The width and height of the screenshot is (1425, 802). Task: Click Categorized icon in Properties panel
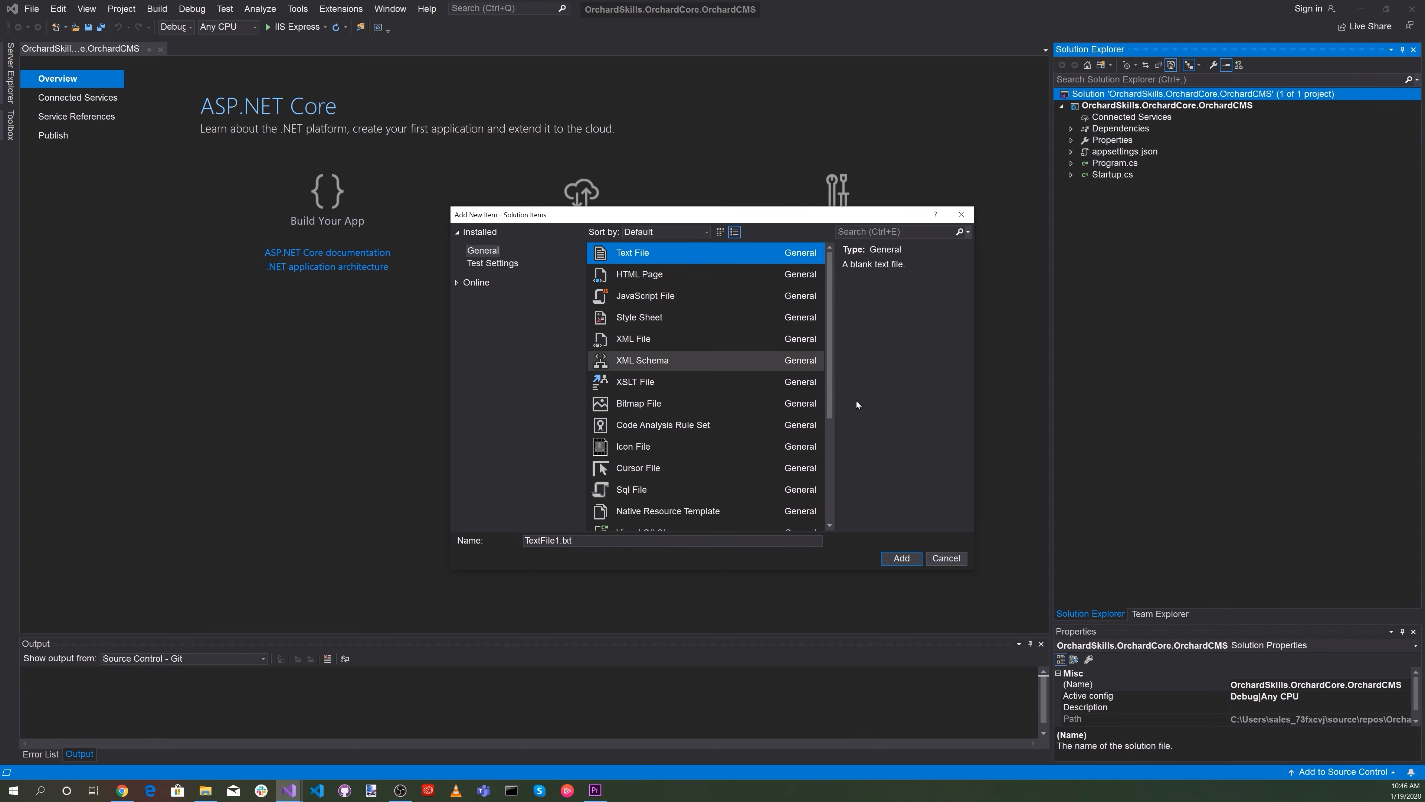click(1061, 659)
